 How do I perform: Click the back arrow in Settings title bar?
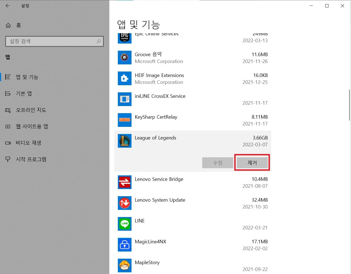[x=8, y=5]
